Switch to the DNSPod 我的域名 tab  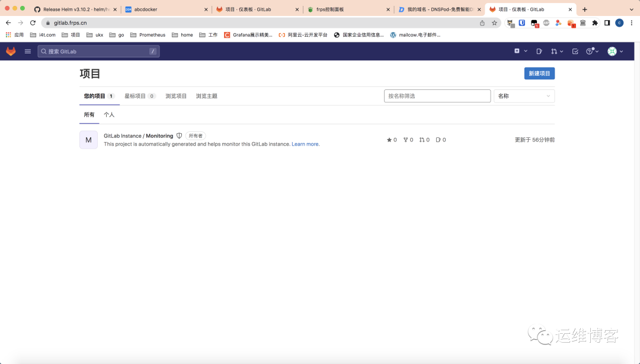440,9
